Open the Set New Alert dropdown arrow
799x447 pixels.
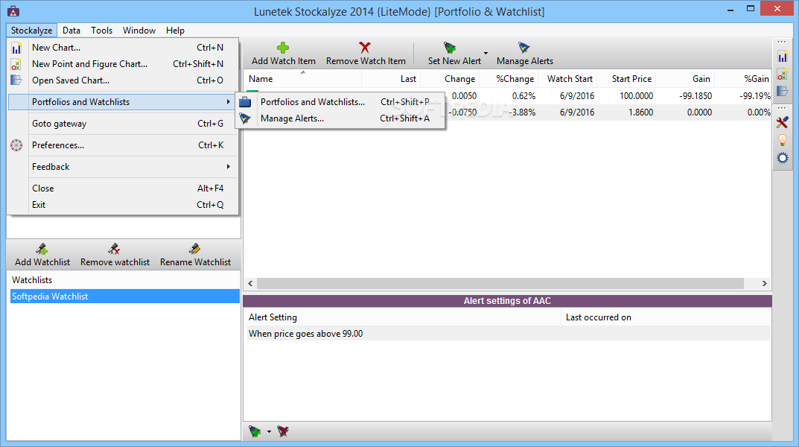tap(486, 53)
